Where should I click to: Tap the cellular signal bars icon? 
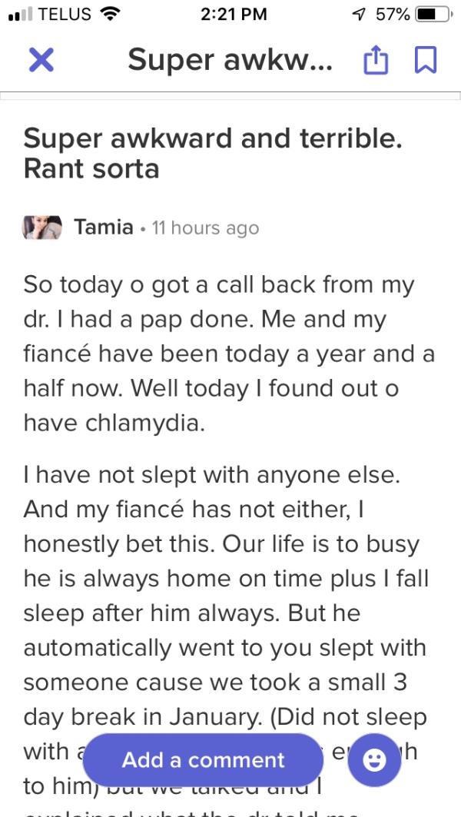21,14
